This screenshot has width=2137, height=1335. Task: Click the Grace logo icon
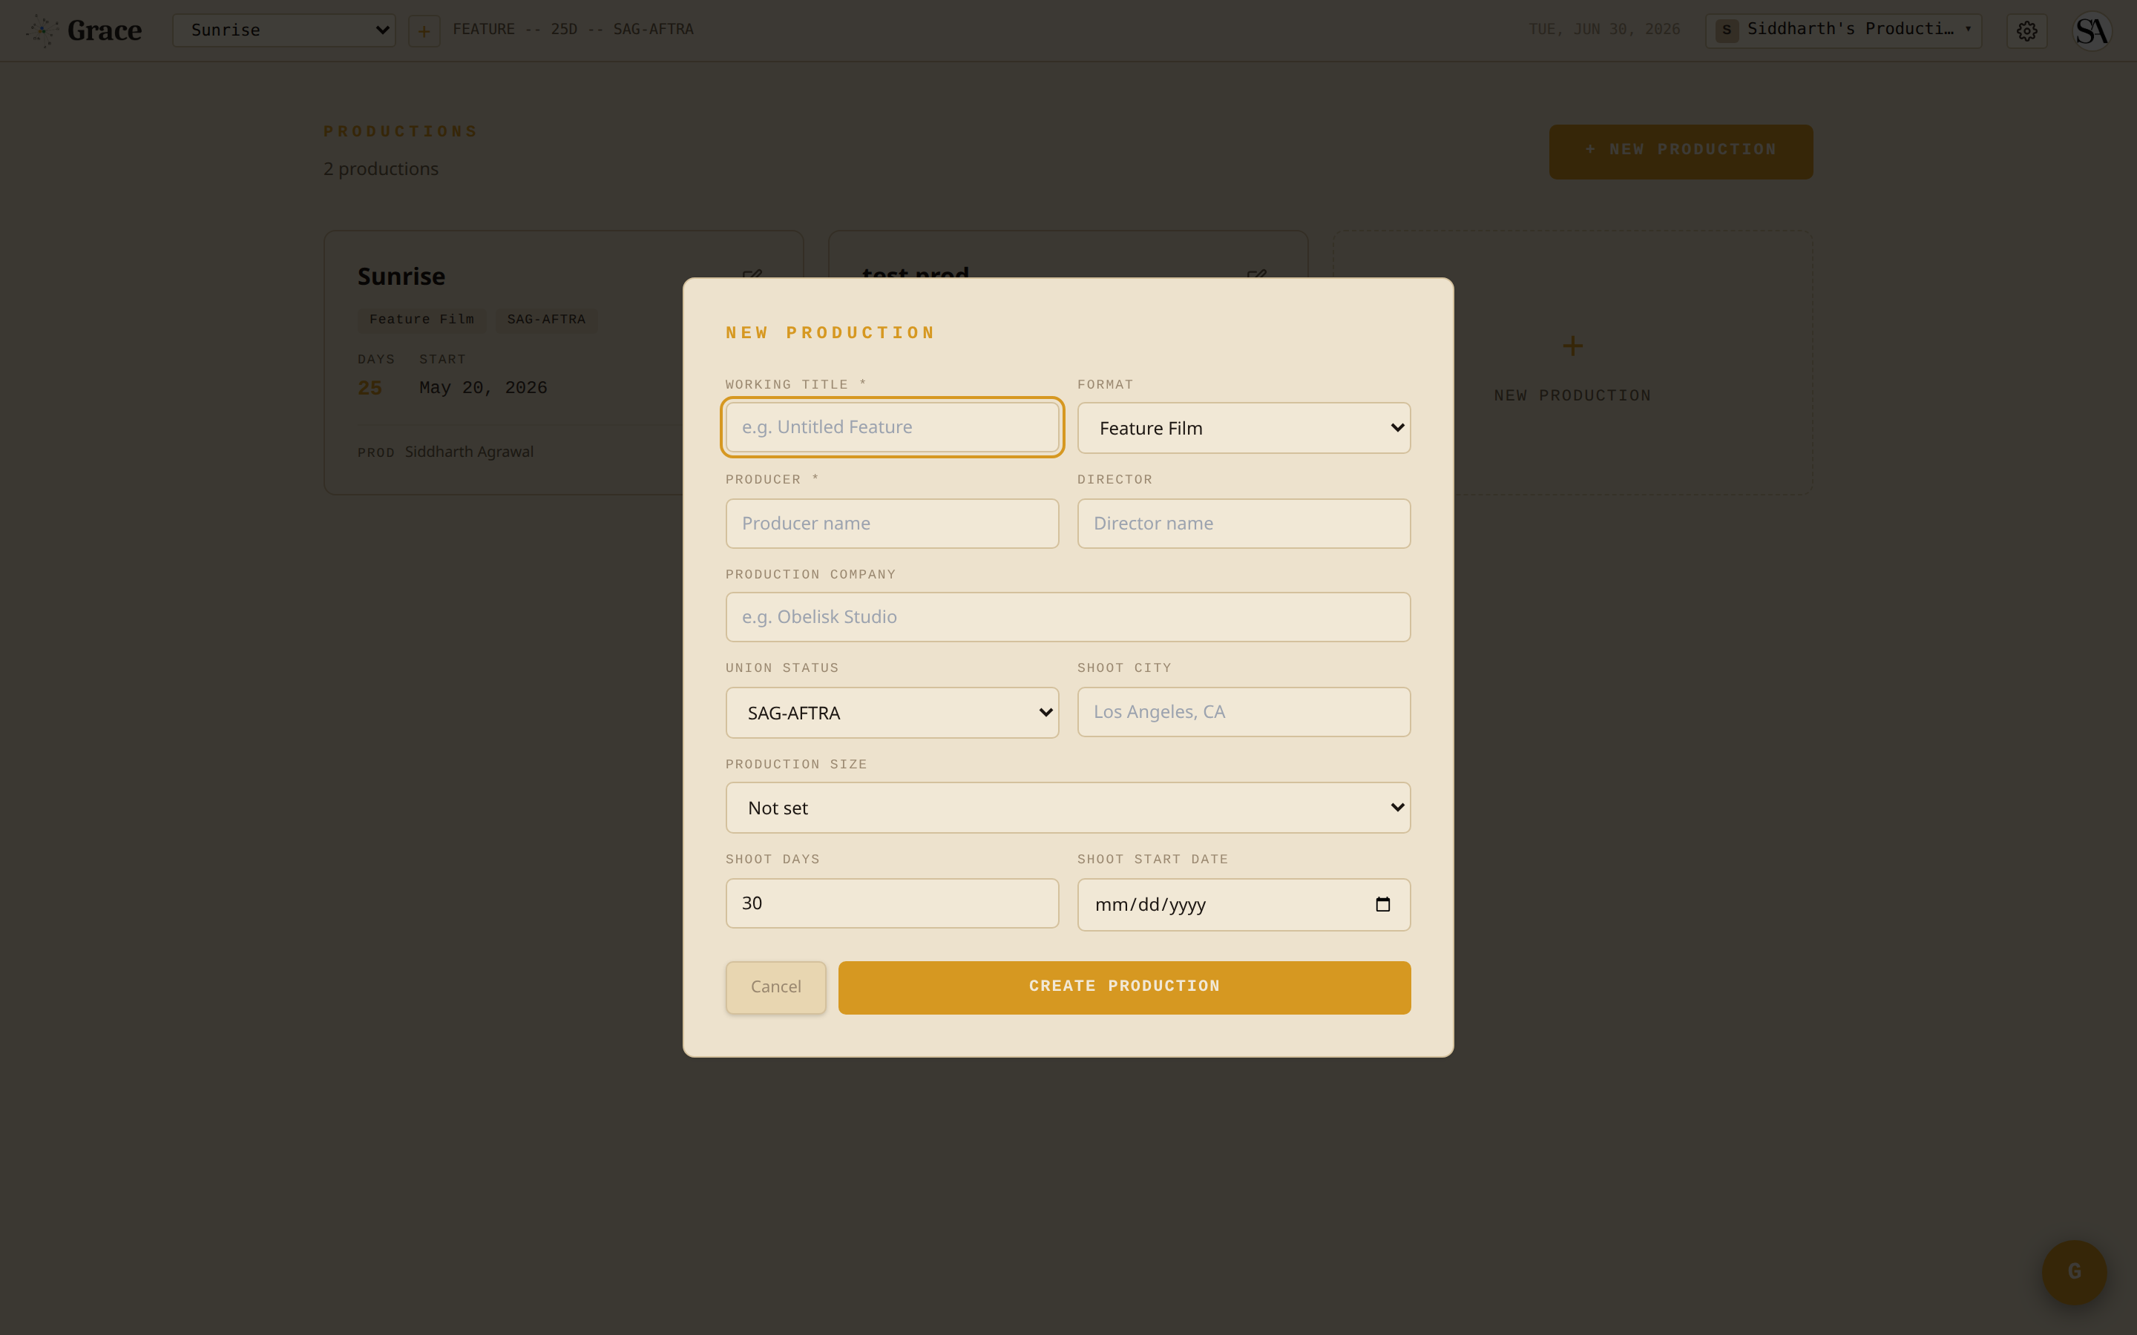tap(42, 31)
